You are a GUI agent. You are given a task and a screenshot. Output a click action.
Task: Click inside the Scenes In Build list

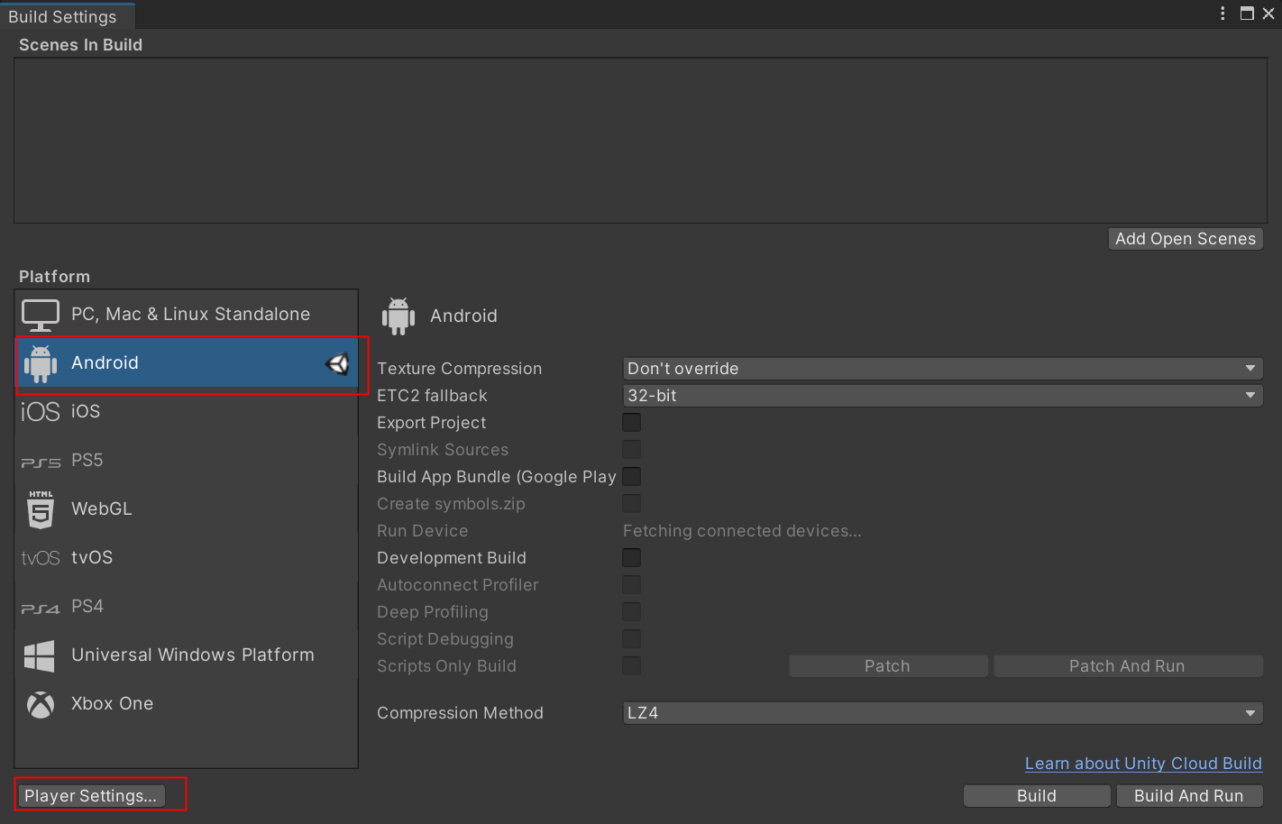click(640, 141)
